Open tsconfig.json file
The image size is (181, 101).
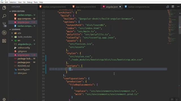coord(23,70)
